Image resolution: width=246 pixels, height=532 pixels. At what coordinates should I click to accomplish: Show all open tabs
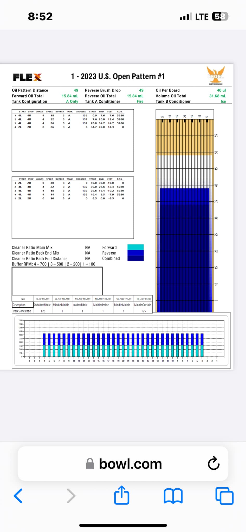[224, 496]
